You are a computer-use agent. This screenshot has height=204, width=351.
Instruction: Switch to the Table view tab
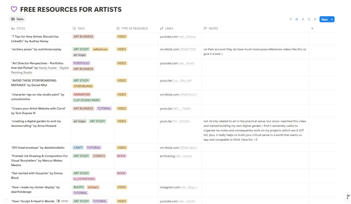[x=17, y=19]
